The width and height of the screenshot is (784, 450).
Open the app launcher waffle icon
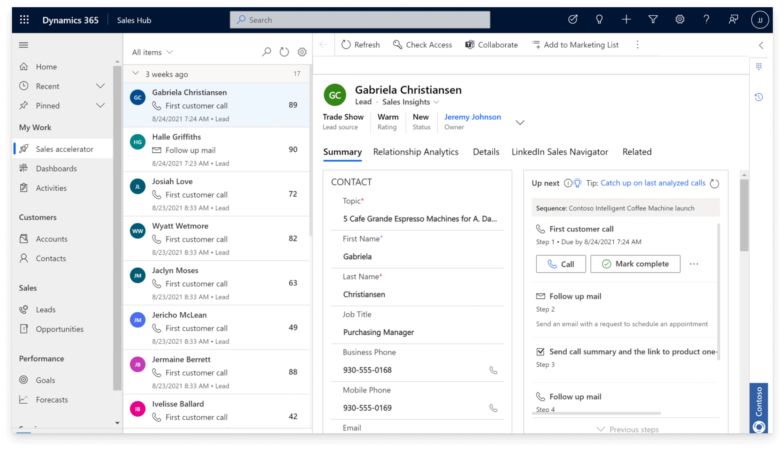point(24,20)
